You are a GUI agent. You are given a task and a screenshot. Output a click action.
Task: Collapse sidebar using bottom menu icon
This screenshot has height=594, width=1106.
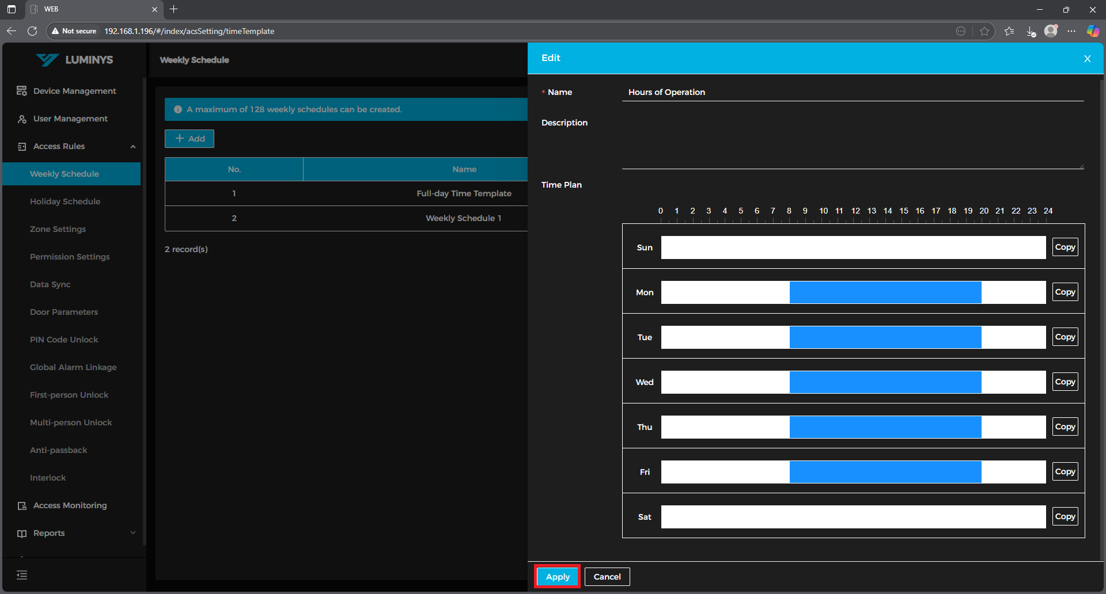[22, 575]
